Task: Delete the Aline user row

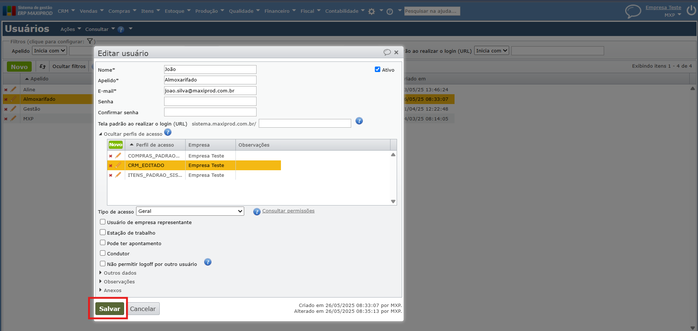Action: click(6, 90)
